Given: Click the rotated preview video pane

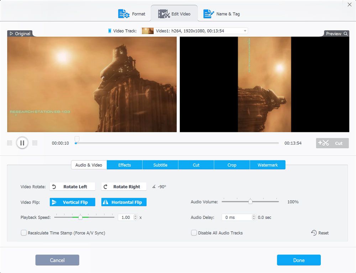Looking at the screenshot, I should [265, 84].
